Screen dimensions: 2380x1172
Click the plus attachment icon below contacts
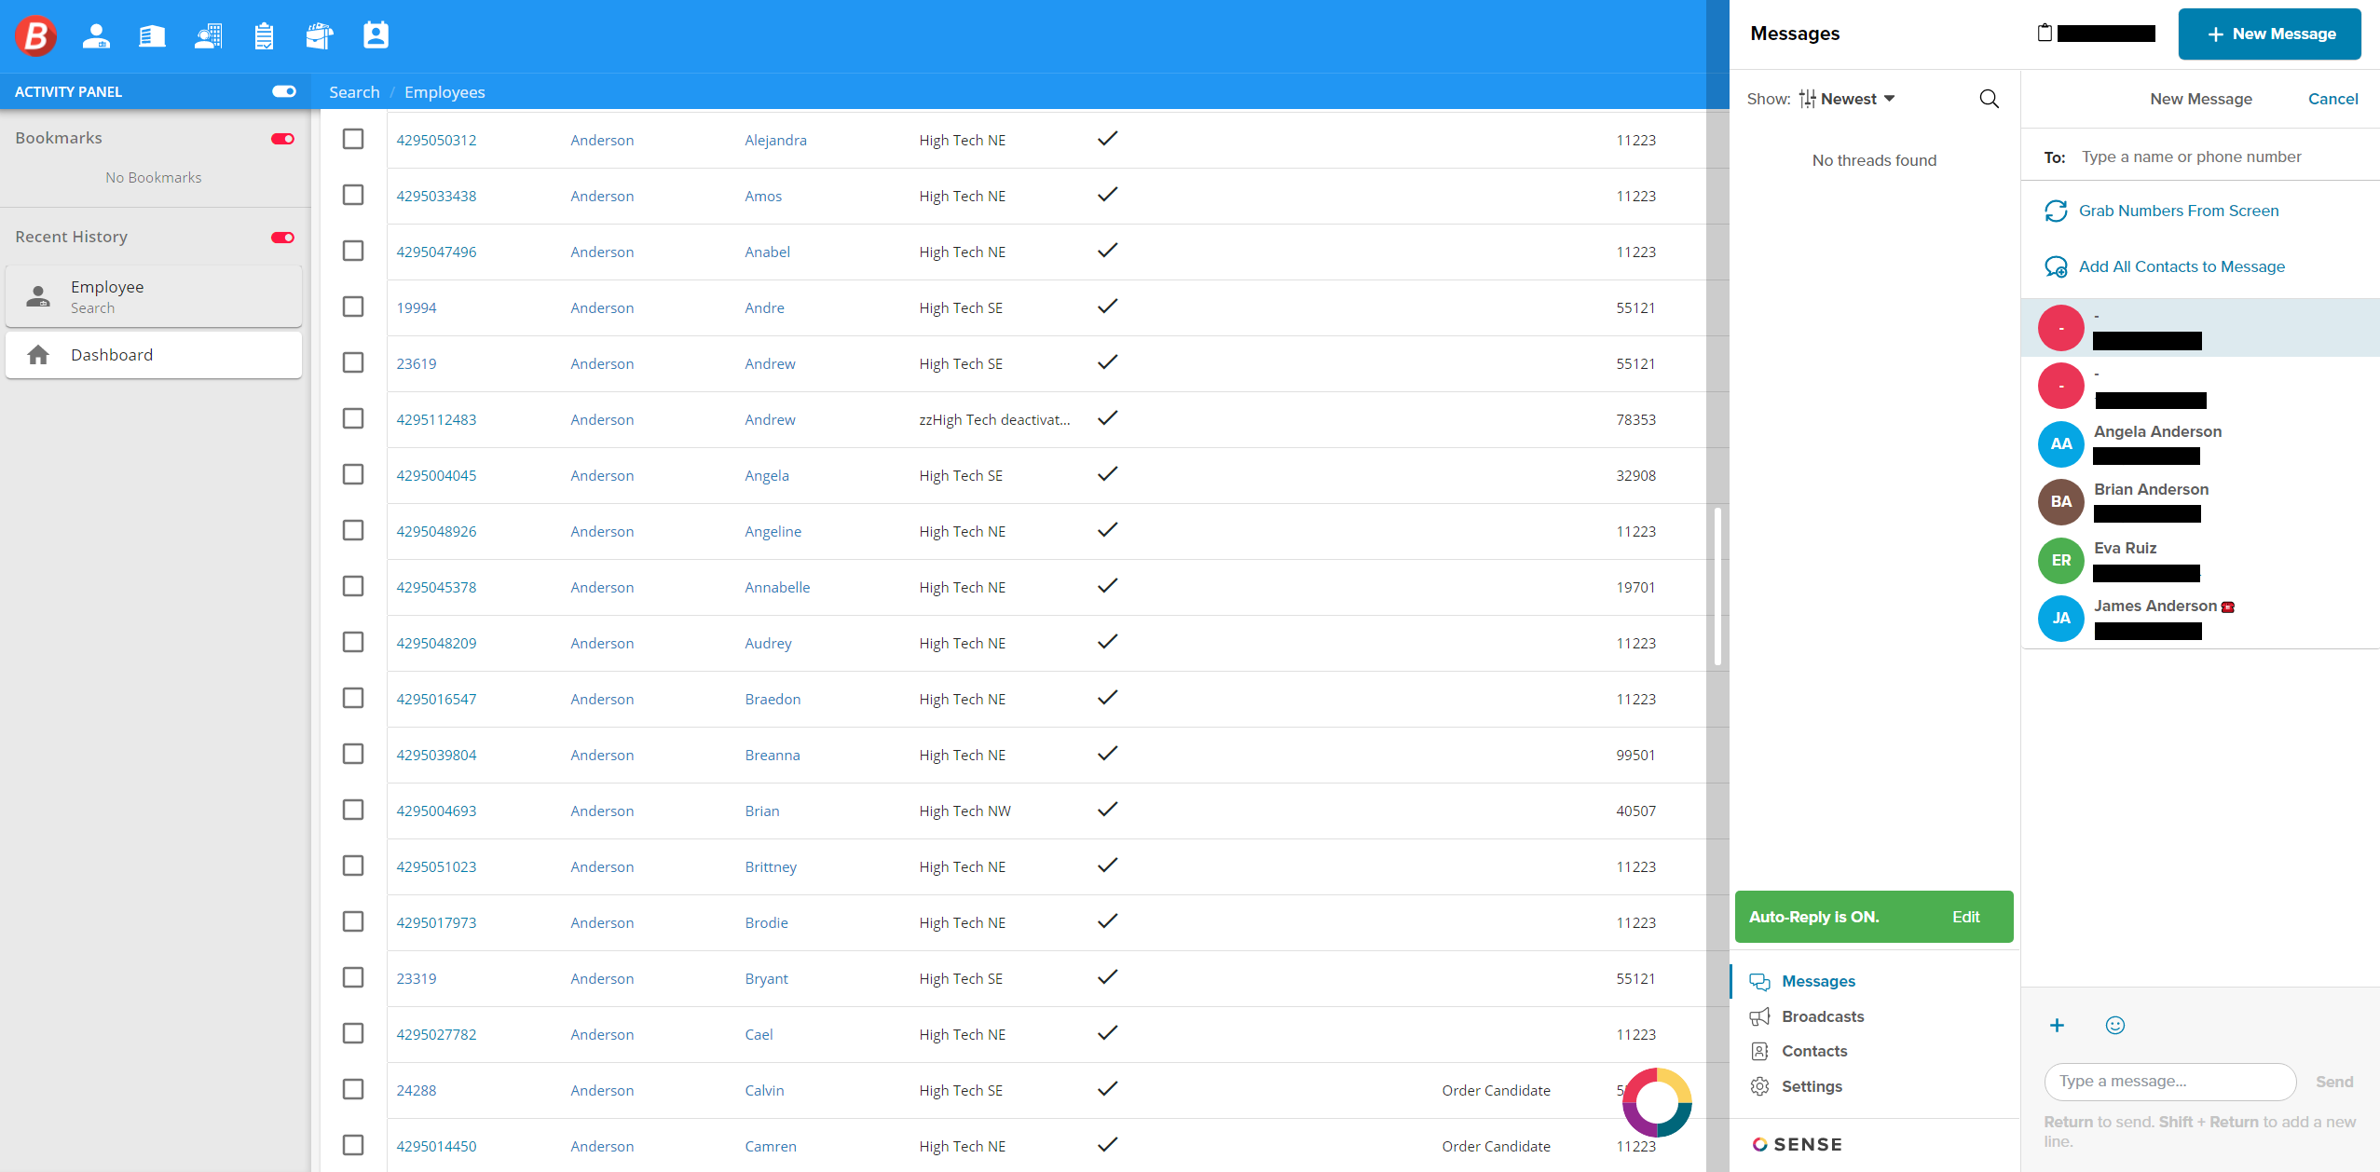pos(2058,1026)
